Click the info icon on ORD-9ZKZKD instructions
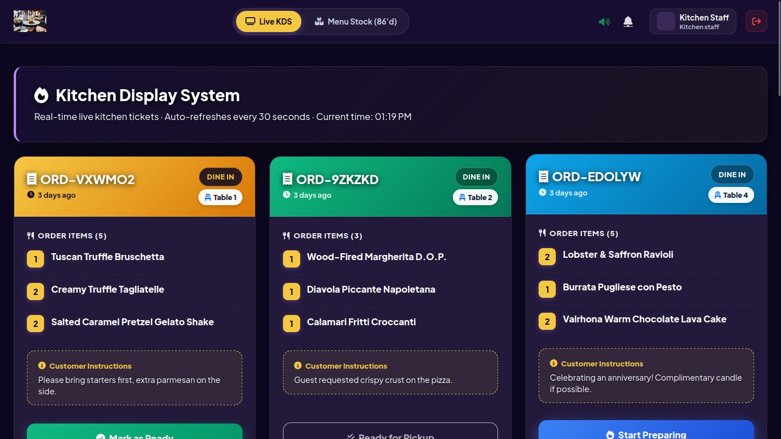The width and height of the screenshot is (781, 439). click(298, 366)
